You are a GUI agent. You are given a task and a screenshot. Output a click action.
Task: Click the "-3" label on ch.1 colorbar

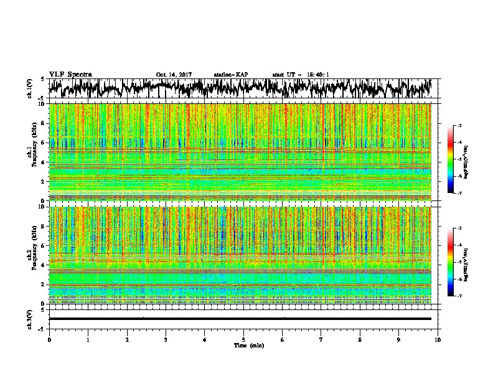tap(459, 125)
